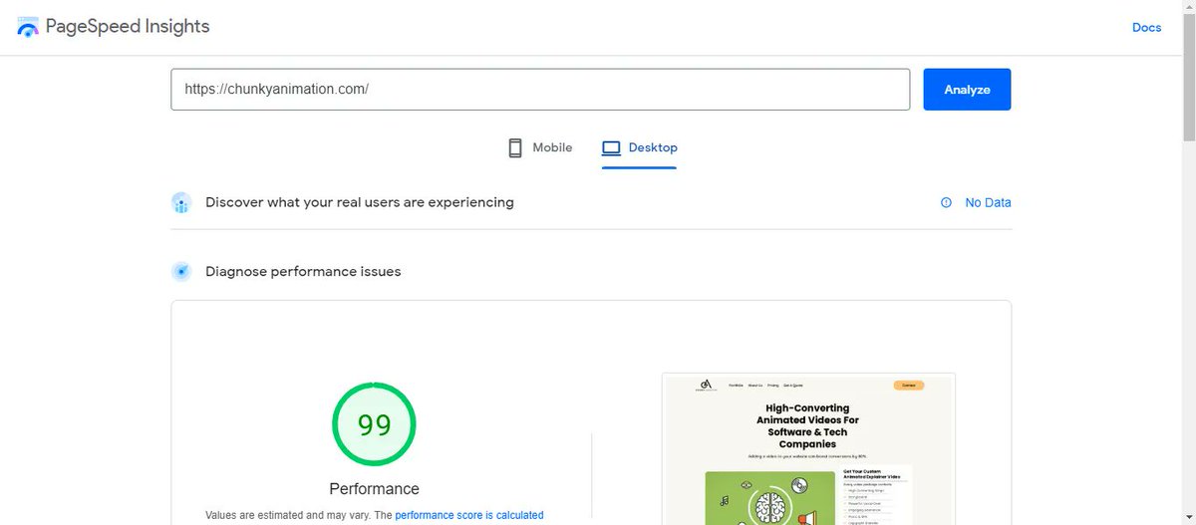The height and width of the screenshot is (525, 1196).
Task: Open the performance score is calculated link
Action: (x=469, y=515)
